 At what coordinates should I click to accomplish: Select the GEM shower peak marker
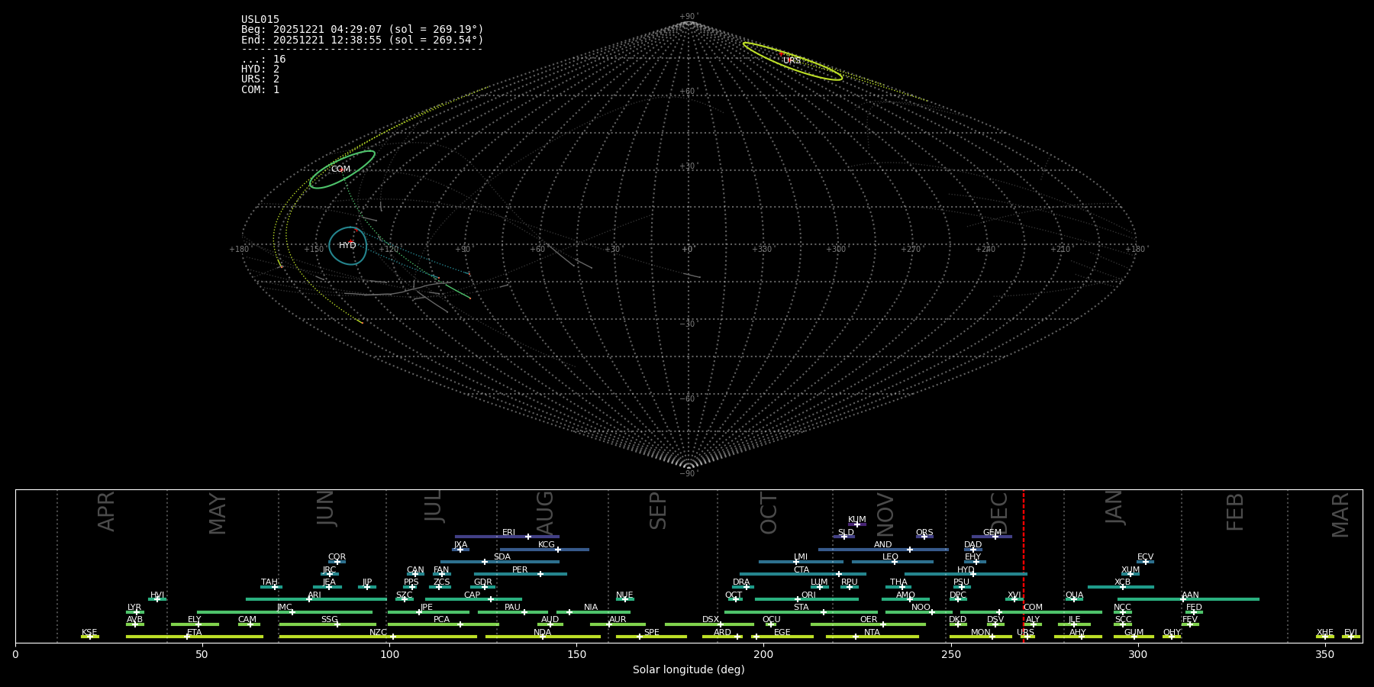tap(995, 537)
